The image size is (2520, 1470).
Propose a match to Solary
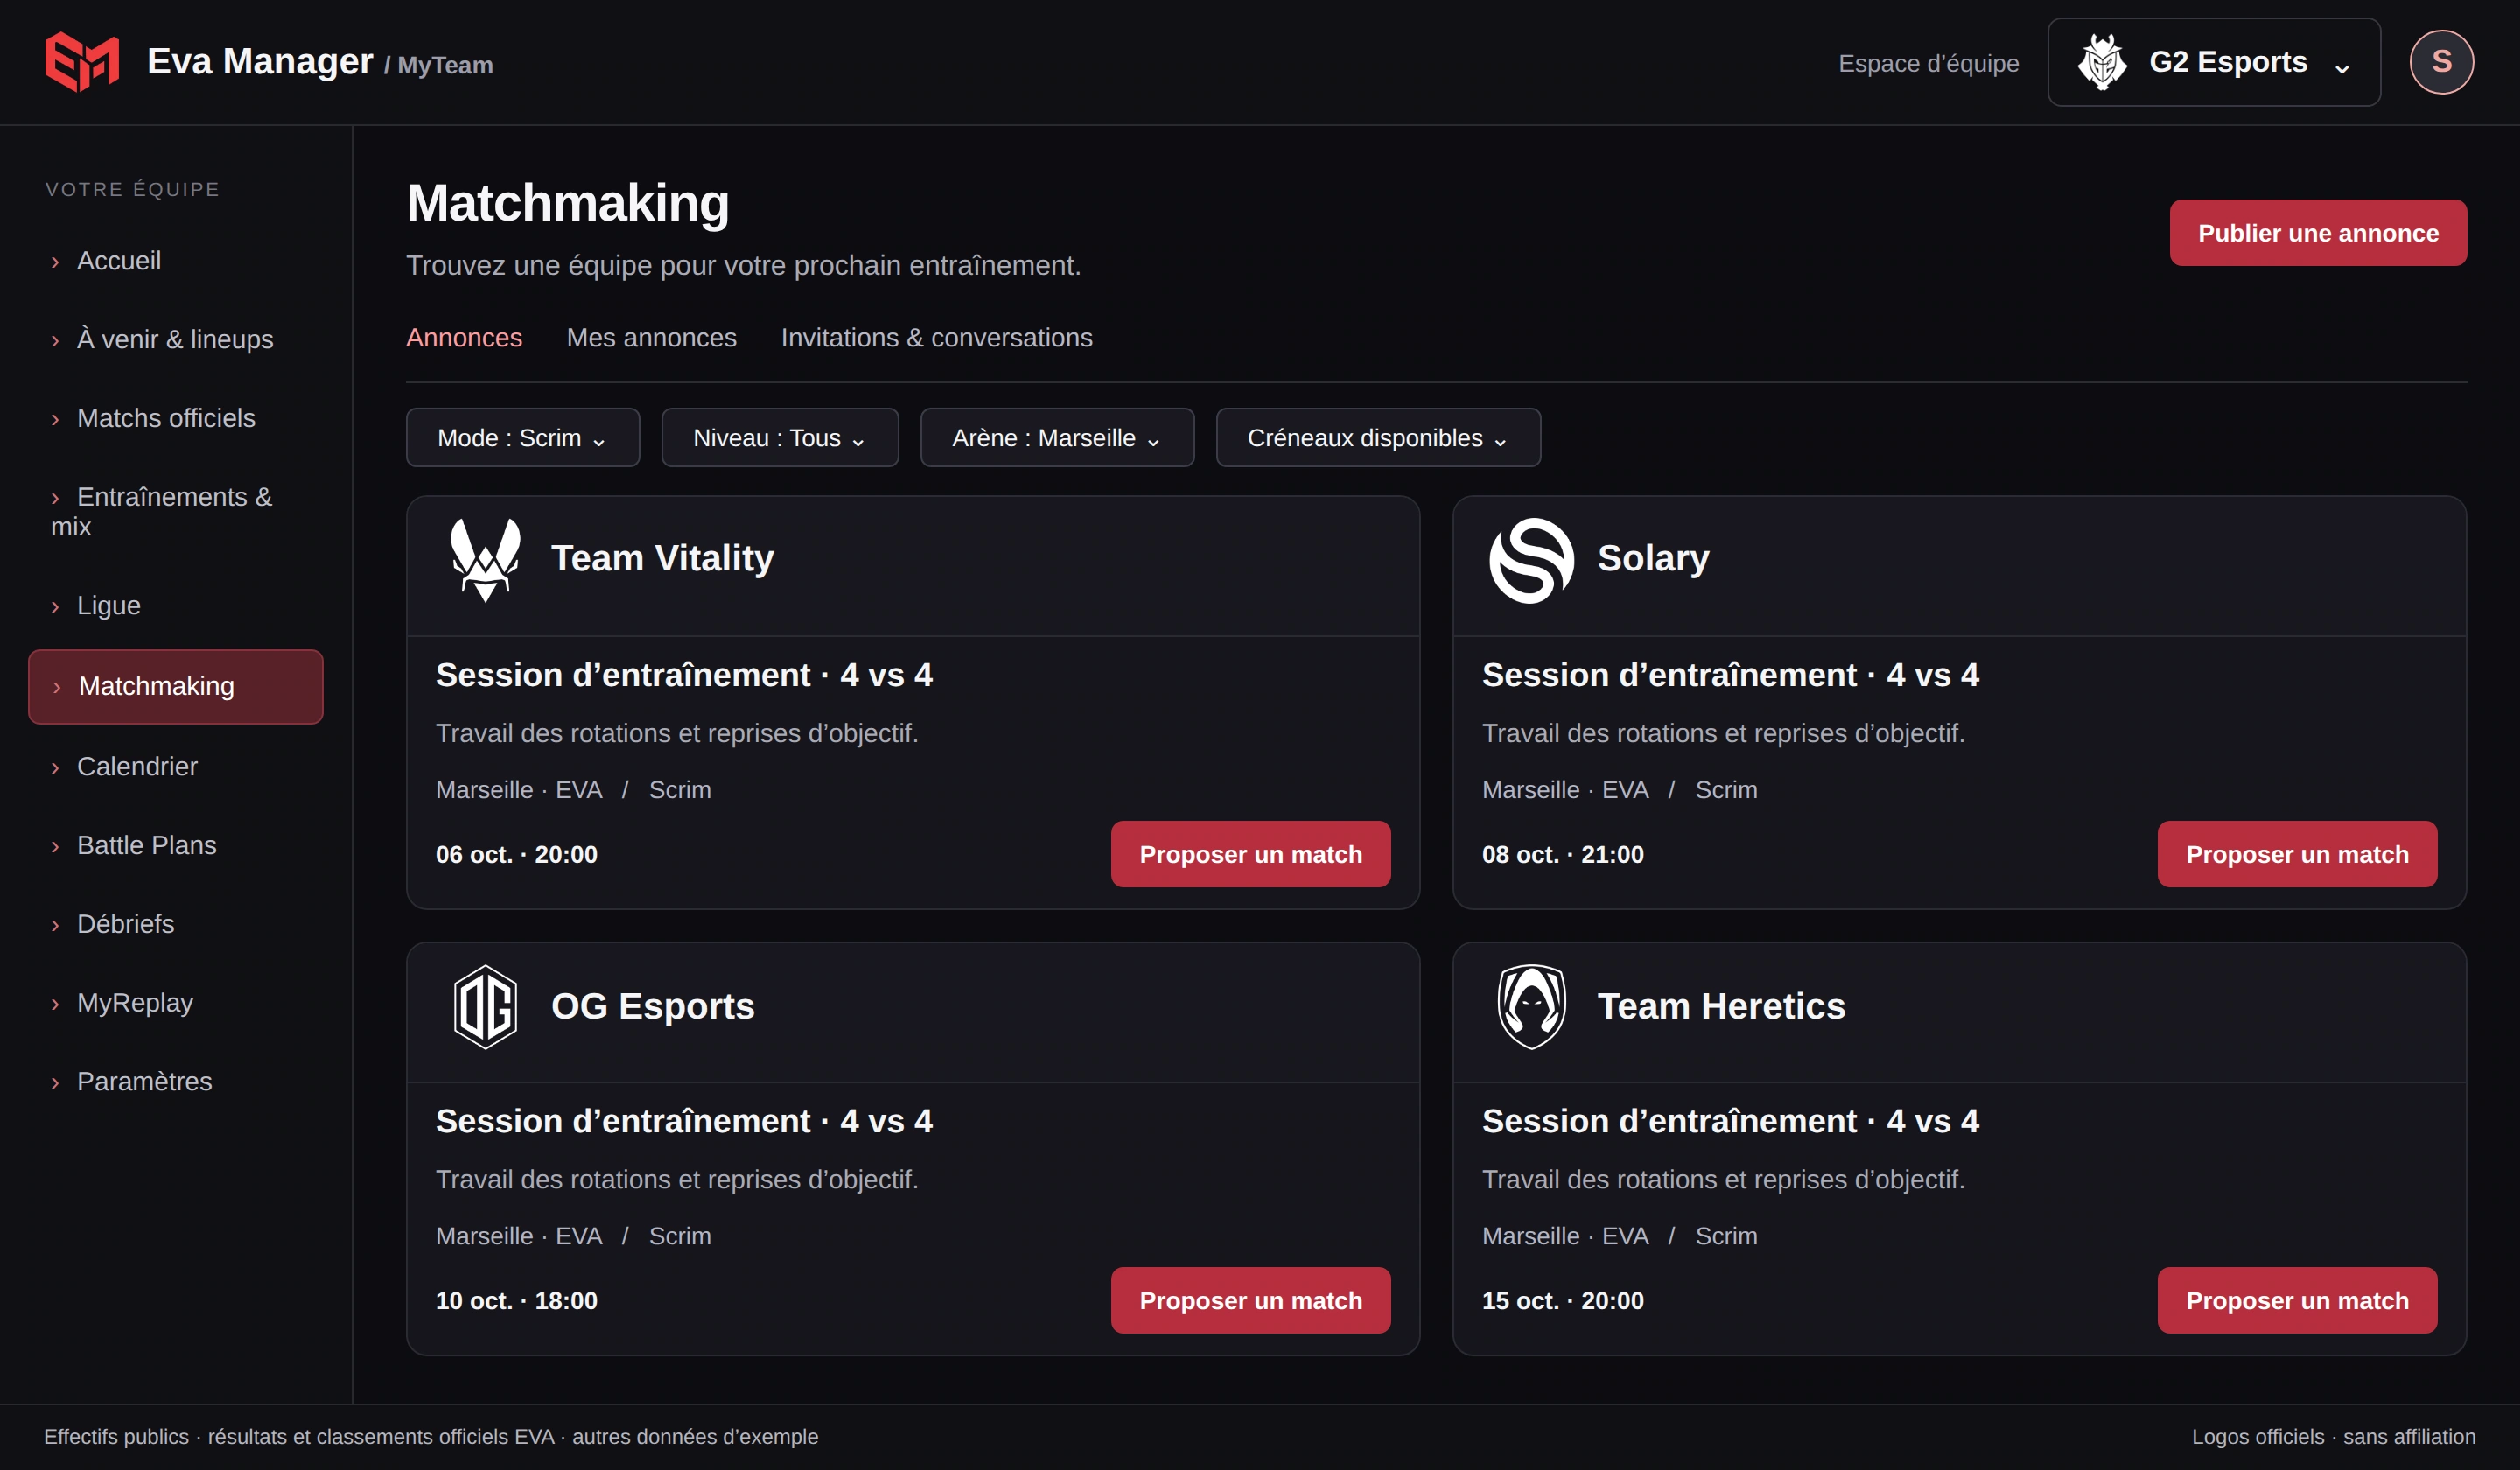tap(2296, 854)
